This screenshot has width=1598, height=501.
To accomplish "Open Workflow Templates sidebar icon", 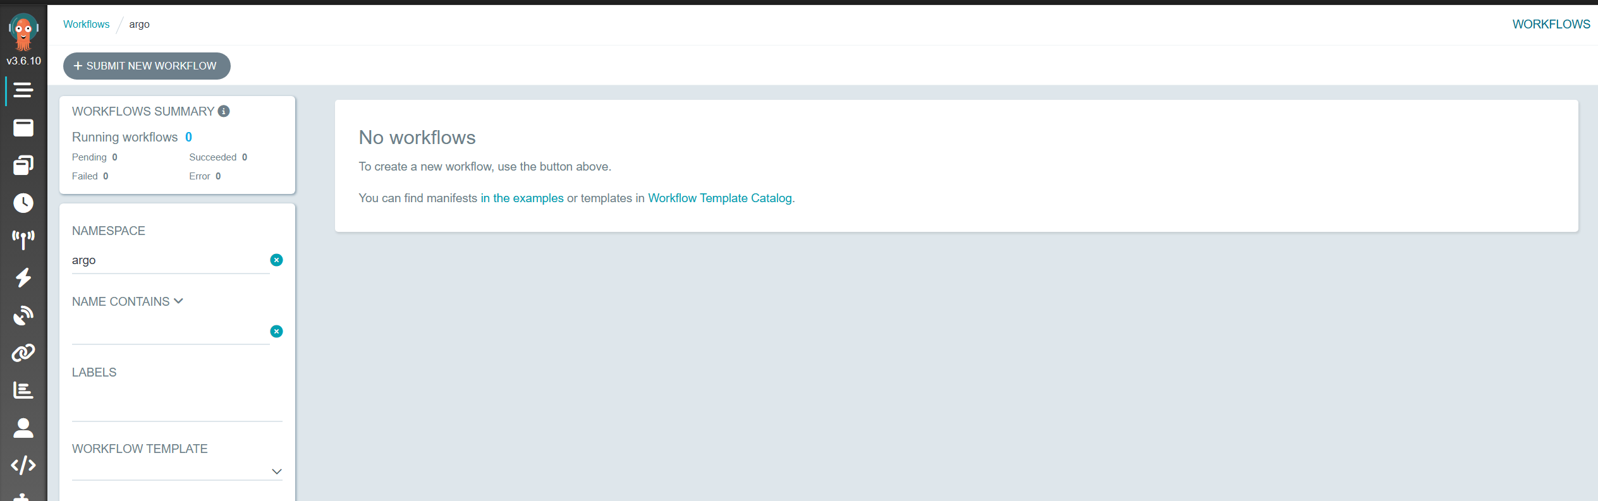I will 23,128.
